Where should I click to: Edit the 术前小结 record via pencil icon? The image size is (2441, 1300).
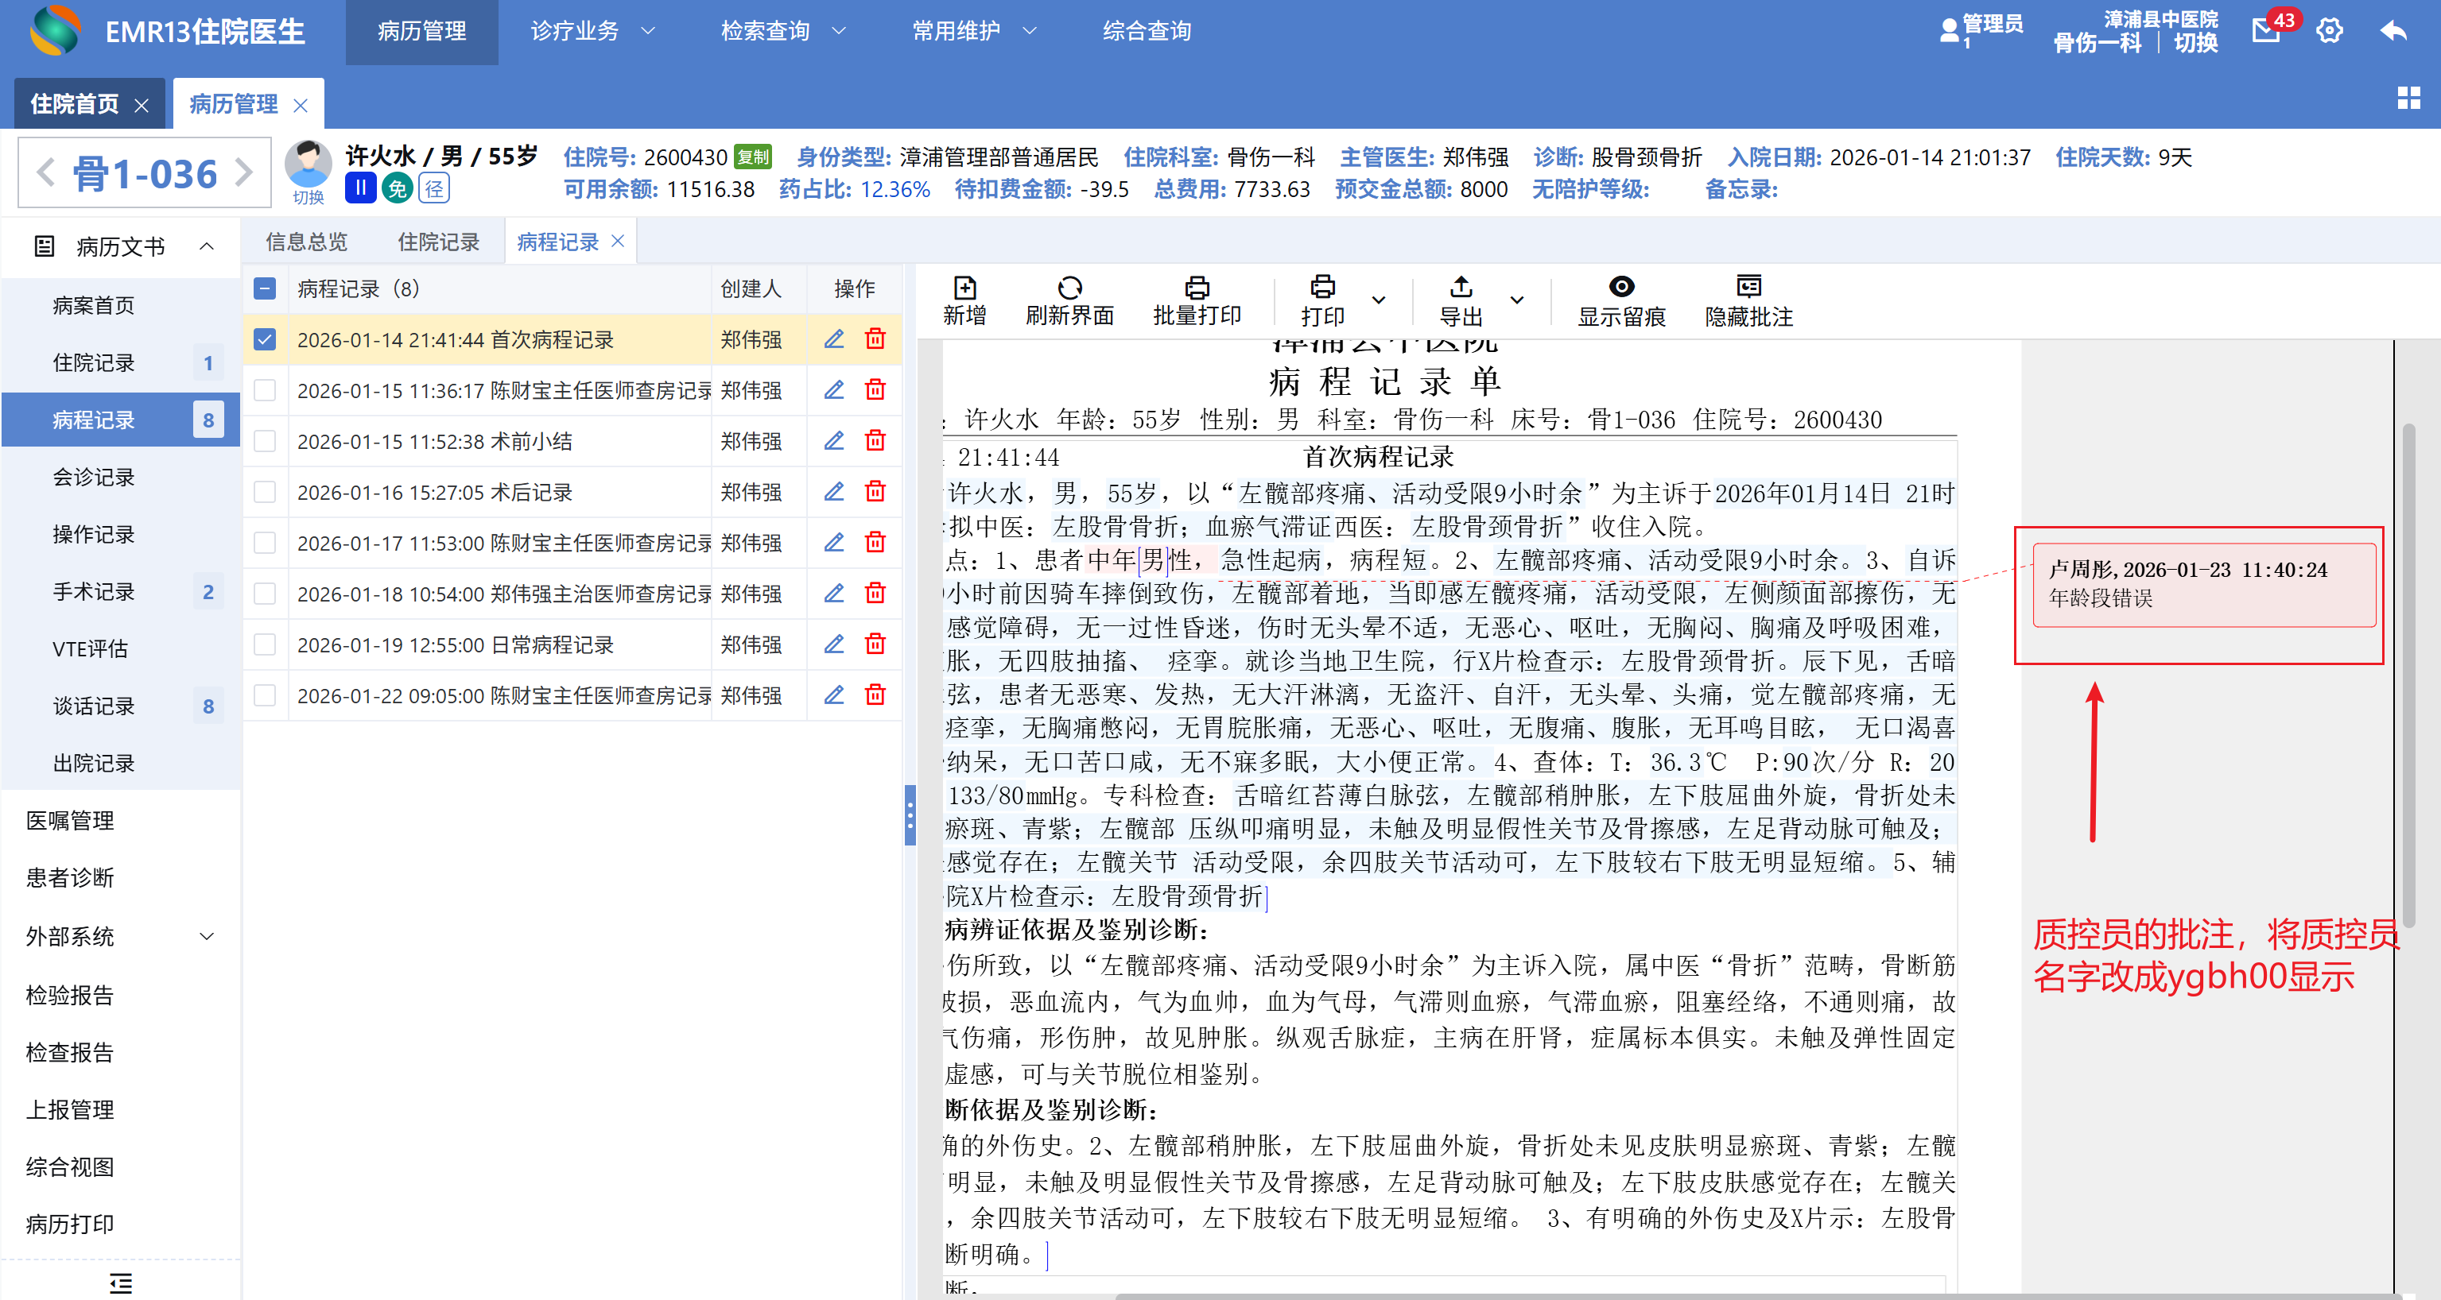833,440
